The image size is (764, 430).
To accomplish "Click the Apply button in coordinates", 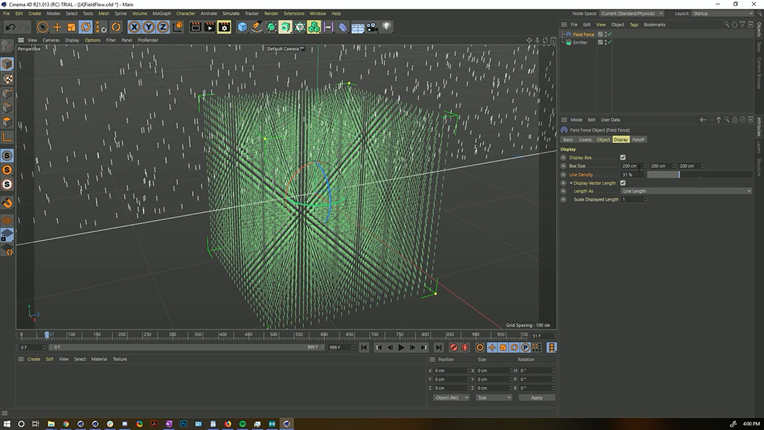I will pyautogui.click(x=536, y=397).
